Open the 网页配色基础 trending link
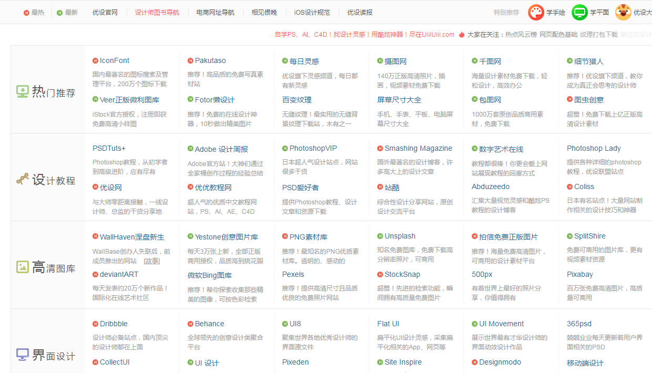 558,35
